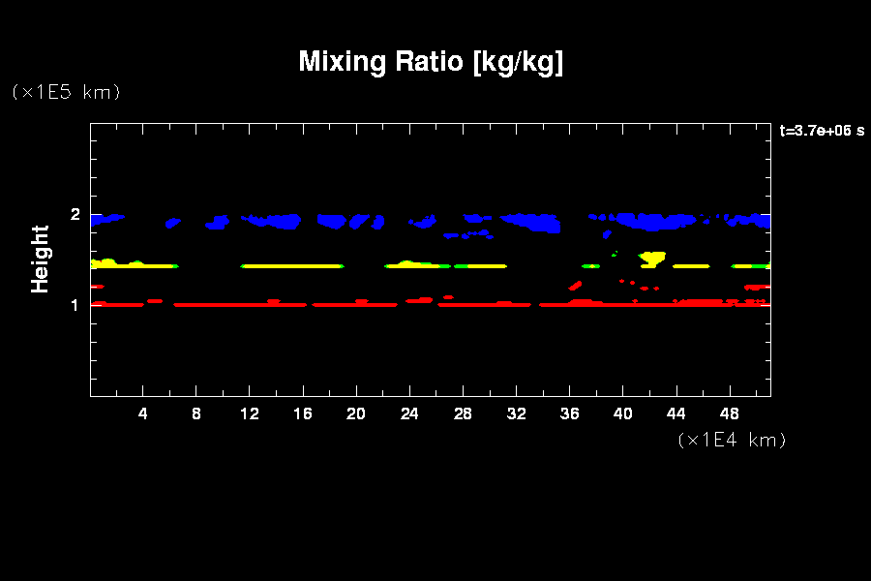Click the Height y-axis label
This screenshot has width=871, height=581.
click(x=40, y=259)
